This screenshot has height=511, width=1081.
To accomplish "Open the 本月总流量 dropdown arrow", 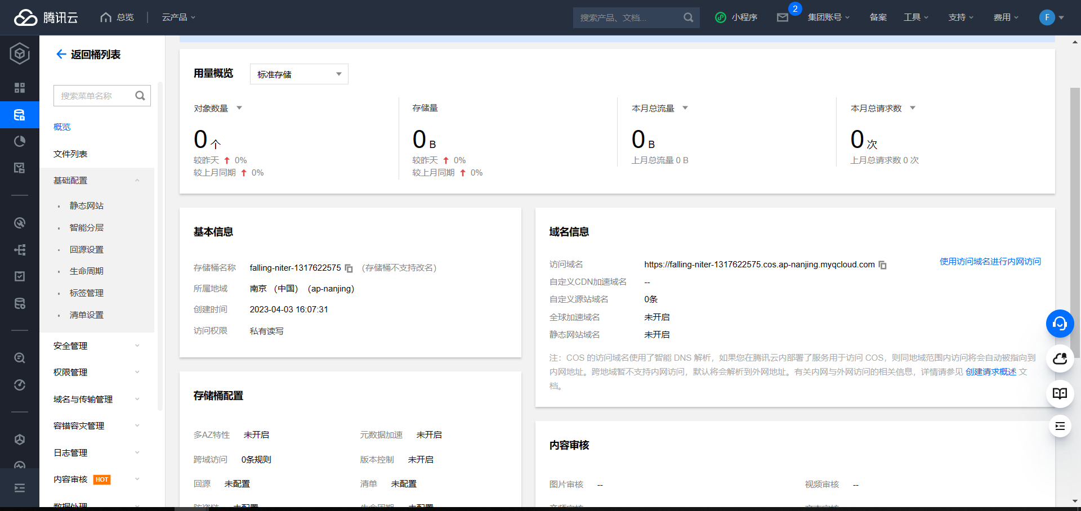I will (x=685, y=108).
